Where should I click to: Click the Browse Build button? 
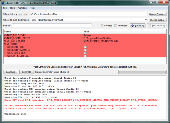157,20
